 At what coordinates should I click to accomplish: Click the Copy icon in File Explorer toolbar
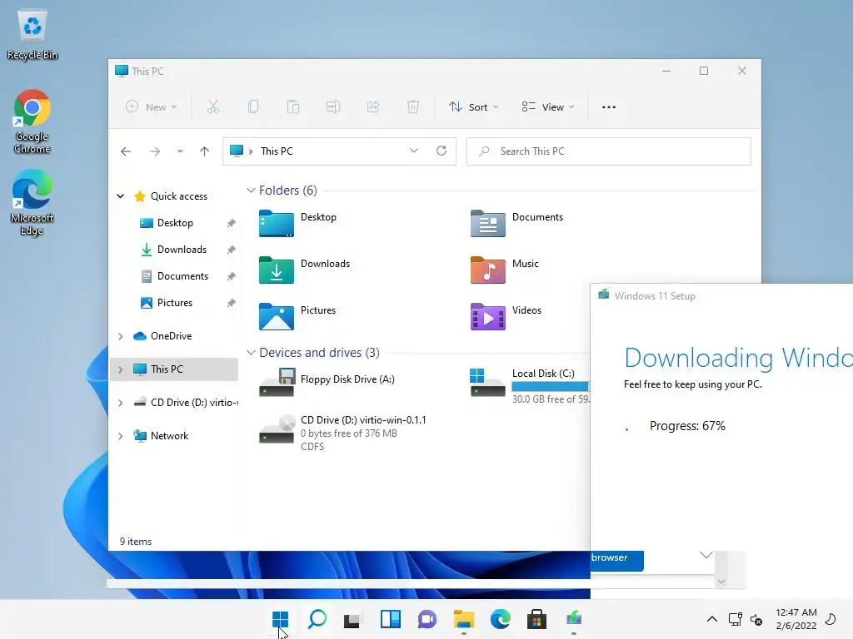coord(253,107)
